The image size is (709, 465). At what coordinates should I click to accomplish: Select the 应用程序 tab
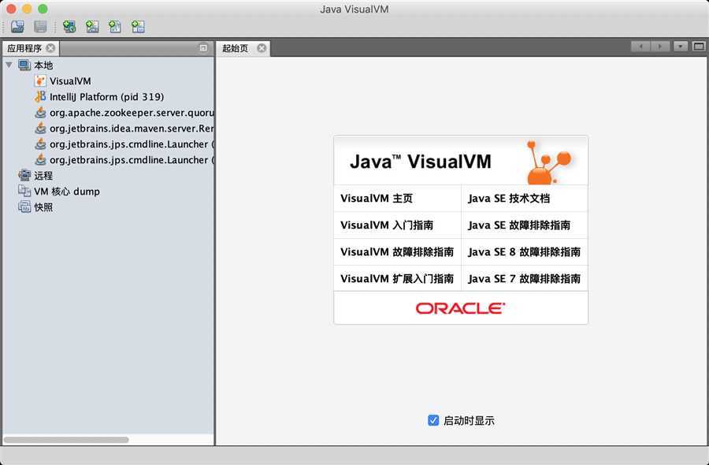click(24, 48)
